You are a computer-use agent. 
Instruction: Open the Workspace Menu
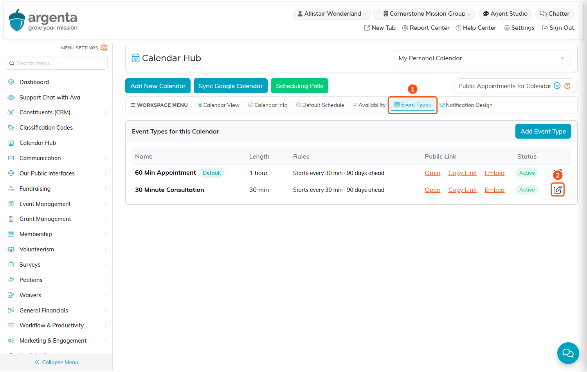click(159, 105)
